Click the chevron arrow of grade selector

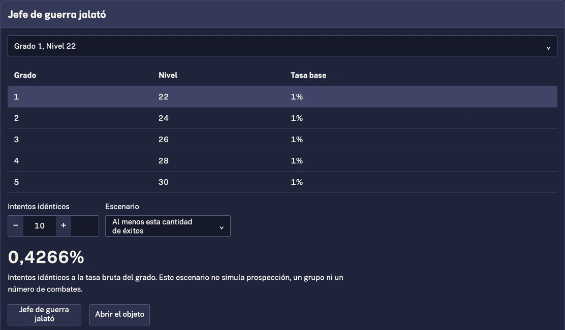point(548,48)
